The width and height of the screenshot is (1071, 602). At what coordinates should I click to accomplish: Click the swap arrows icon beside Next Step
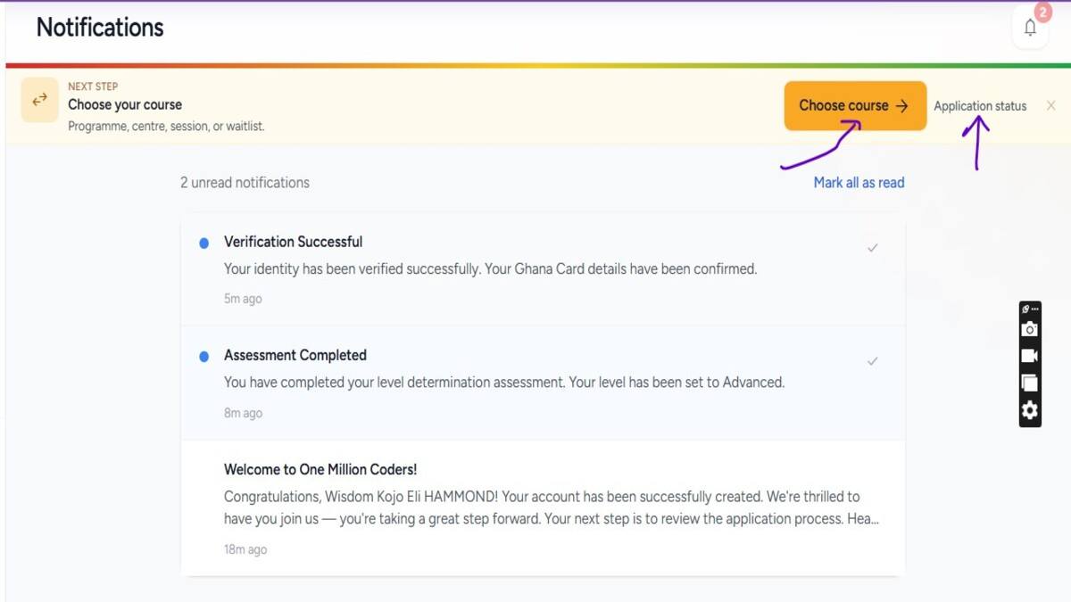click(x=40, y=101)
